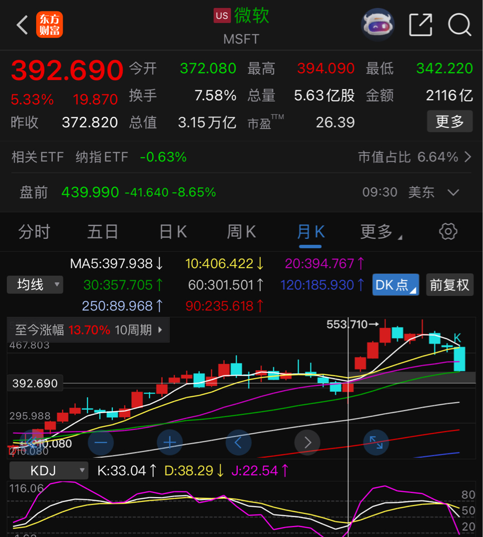This screenshot has height=537, width=483.
Task: Tap the 相关ETF label
Action: tap(38, 157)
